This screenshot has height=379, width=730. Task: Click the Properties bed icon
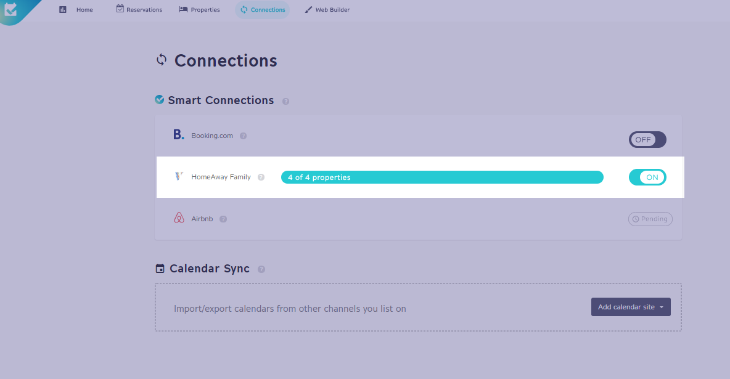[184, 9]
